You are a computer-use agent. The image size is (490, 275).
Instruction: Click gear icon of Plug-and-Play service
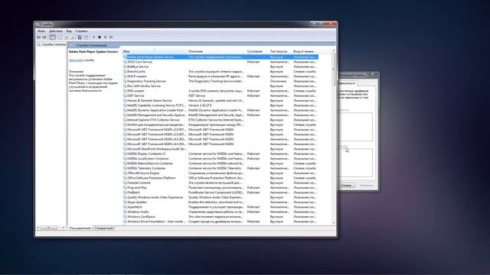pos(125,188)
